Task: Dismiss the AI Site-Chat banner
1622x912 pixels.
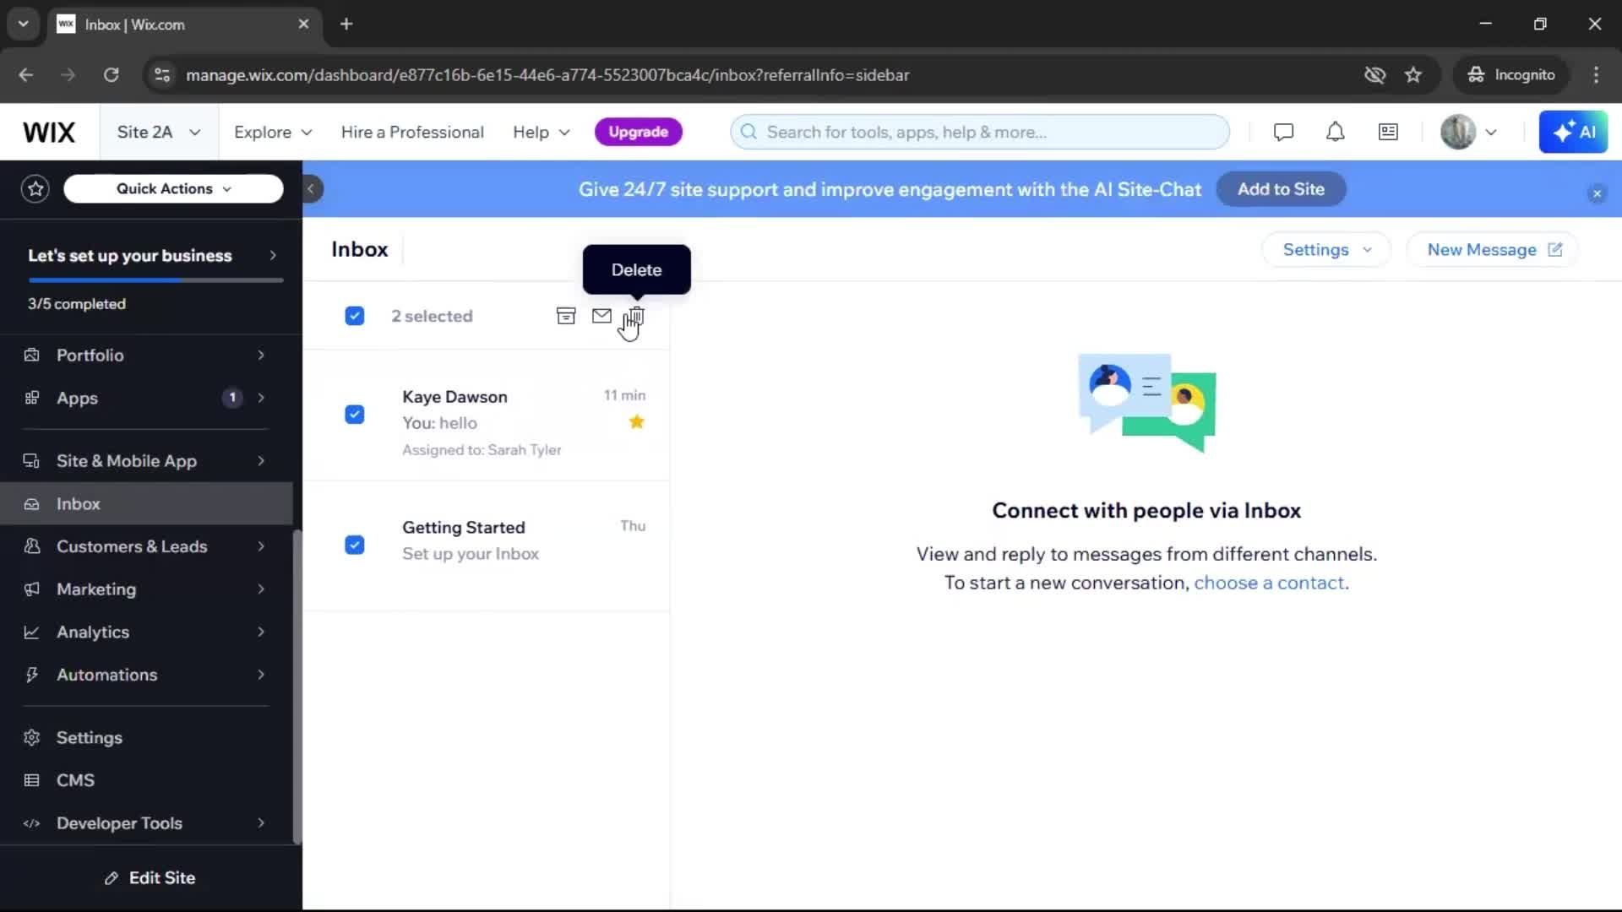Action: click(x=1597, y=193)
